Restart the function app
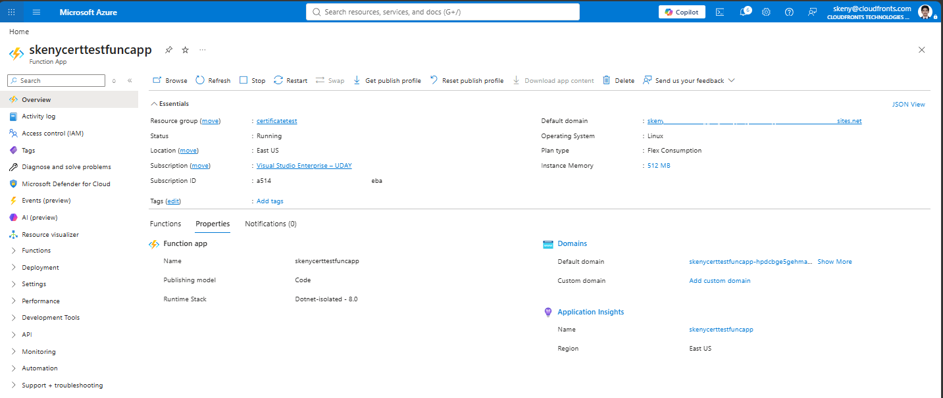The width and height of the screenshot is (943, 398). tap(290, 80)
